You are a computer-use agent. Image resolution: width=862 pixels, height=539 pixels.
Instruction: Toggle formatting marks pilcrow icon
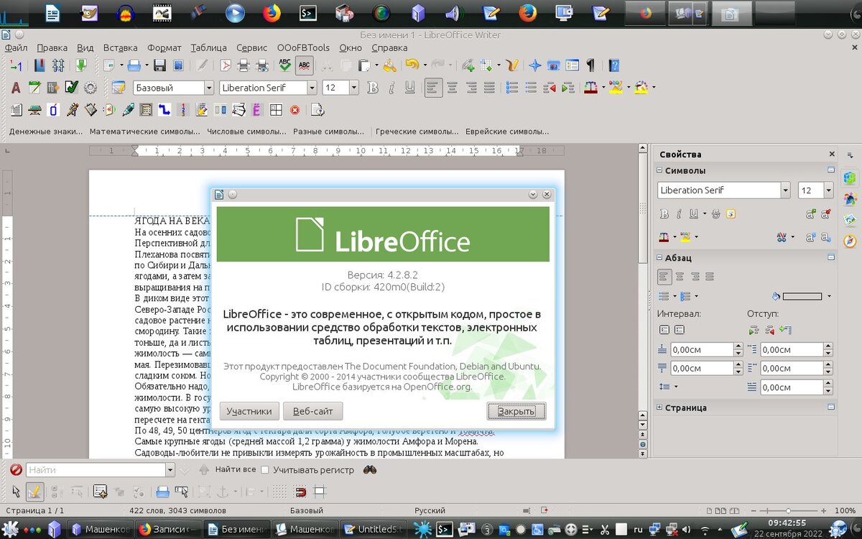click(x=590, y=65)
